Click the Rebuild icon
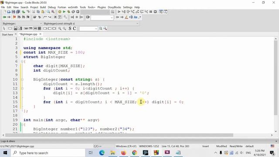Screen dimensions: 279x157 pyautogui.click(x=73, y=12)
